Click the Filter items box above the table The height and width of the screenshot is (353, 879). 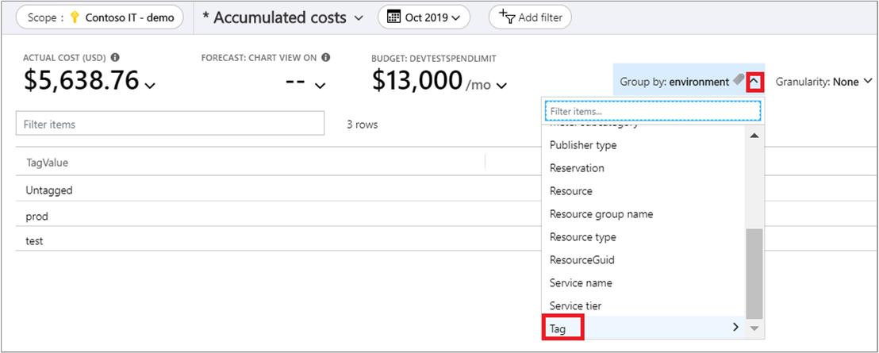point(170,124)
